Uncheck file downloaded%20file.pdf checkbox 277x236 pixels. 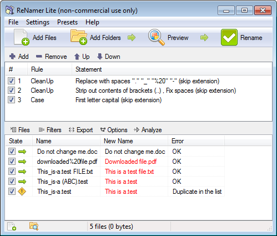[x=12, y=162]
